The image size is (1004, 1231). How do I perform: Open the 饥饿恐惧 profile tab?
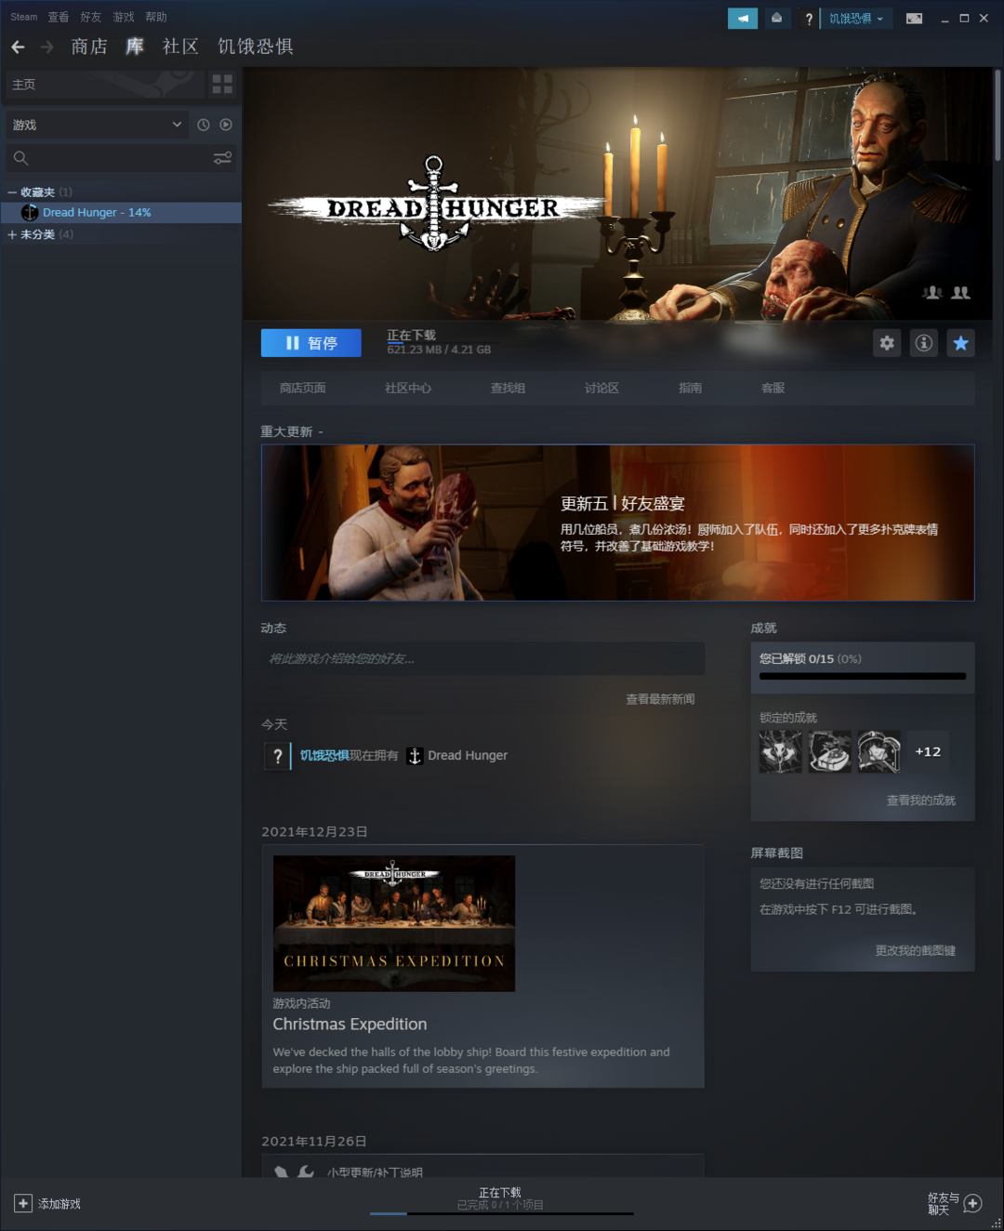[x=256, y=46]
